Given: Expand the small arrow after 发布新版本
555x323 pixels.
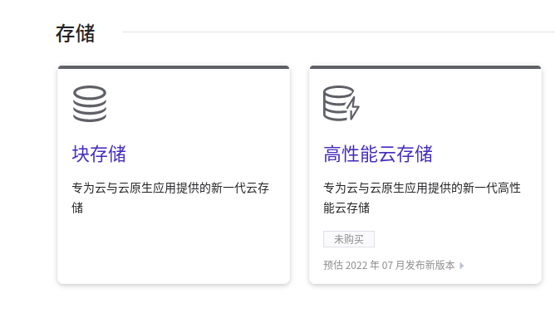Looking at the screenshot, I should 462,266.
